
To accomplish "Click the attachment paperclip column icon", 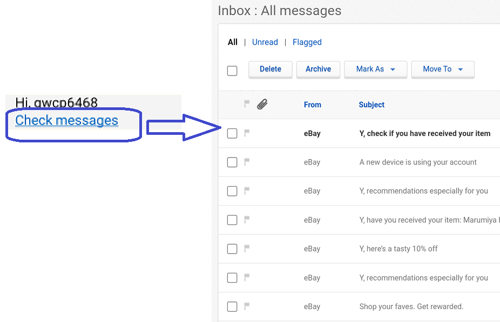I will (x=262, y=104).
